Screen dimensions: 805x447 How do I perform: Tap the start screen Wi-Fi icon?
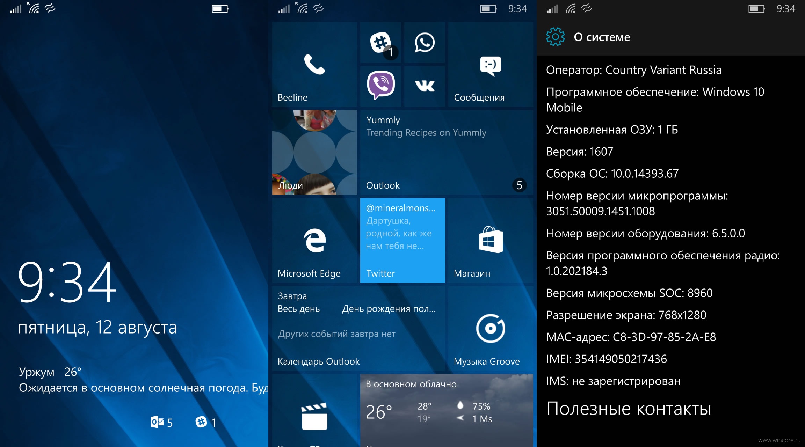[x=302, y=8]
